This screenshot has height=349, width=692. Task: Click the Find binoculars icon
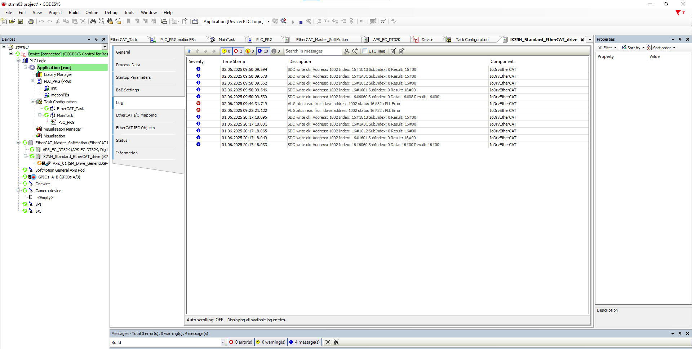point(93,22)
